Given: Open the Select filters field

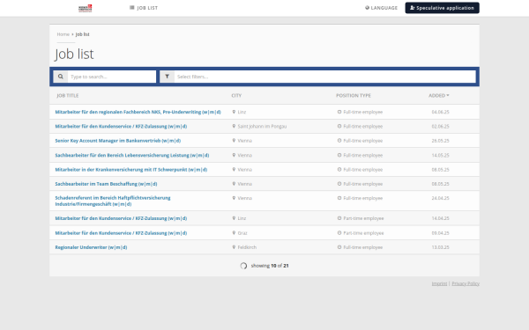Looking at the screenshot, I should 324,77.
